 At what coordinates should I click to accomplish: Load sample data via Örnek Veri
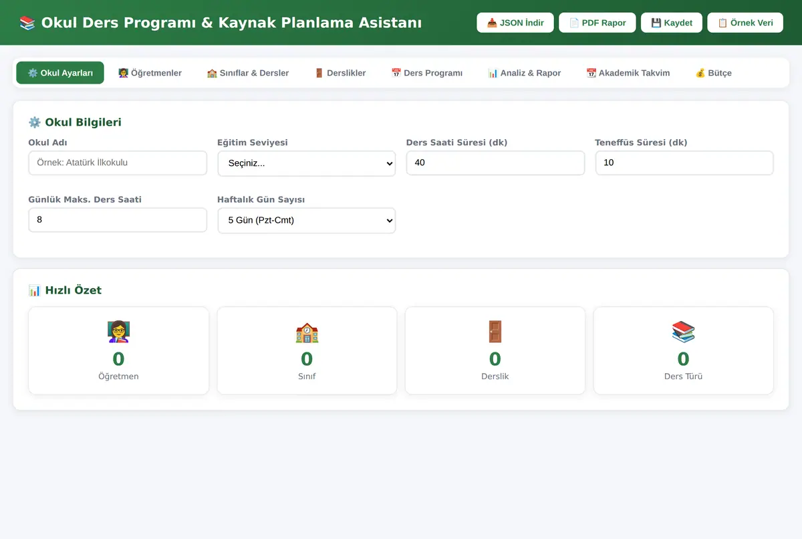(745, 23)
